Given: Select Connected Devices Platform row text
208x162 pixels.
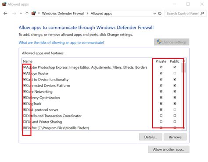Looking at the screenshot, I should pyautogui.click(x=48, y=85).
